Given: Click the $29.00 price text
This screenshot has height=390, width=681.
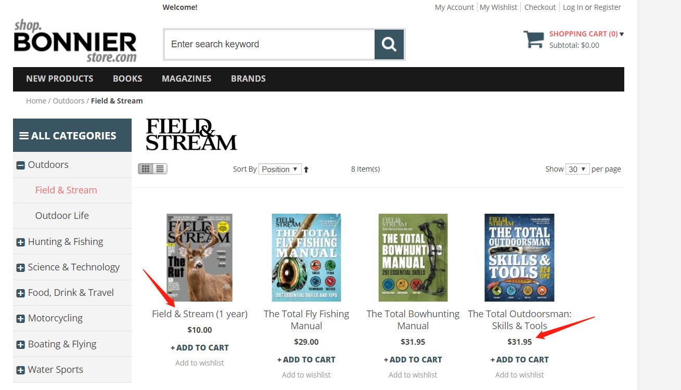Looking at the screenshot, I should point(306,342).
